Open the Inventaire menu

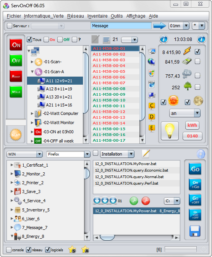97,16
